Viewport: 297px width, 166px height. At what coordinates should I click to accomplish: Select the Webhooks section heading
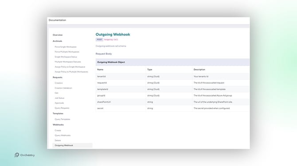[x=58, y=125]
